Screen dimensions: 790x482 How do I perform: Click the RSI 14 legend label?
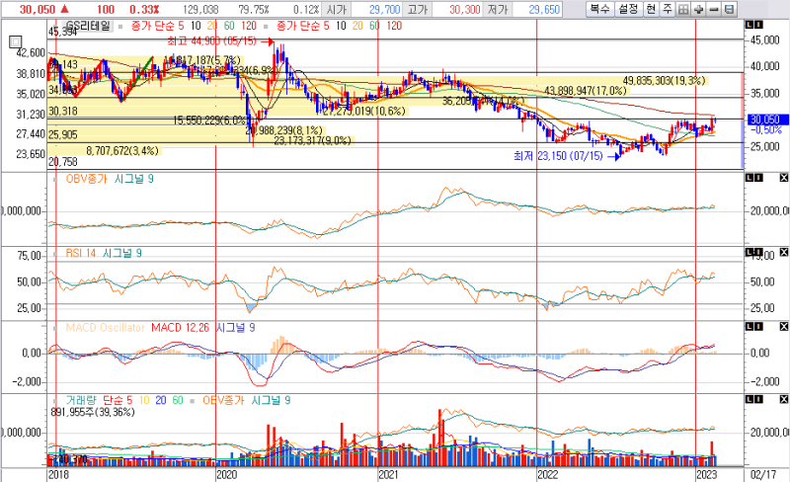point(81,253)
